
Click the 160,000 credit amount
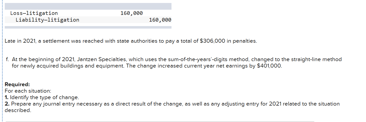tap(160, 20)
